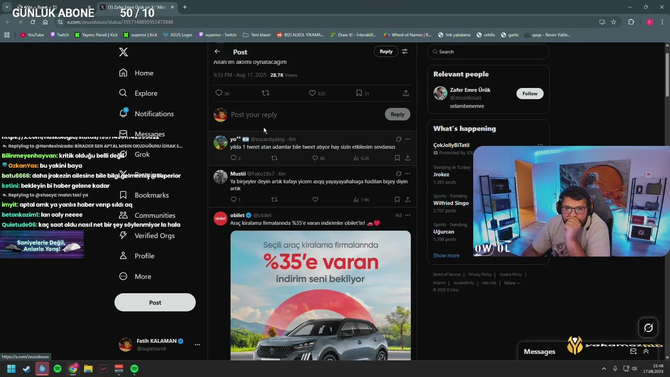
Task: Like the main post with 320 likes
Action: click(x=317, y=93)
